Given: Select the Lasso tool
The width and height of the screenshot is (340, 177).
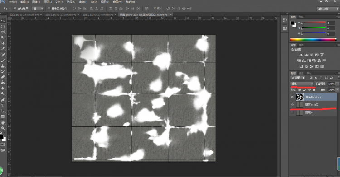Looking at the screenshot, I should point(3,32).
